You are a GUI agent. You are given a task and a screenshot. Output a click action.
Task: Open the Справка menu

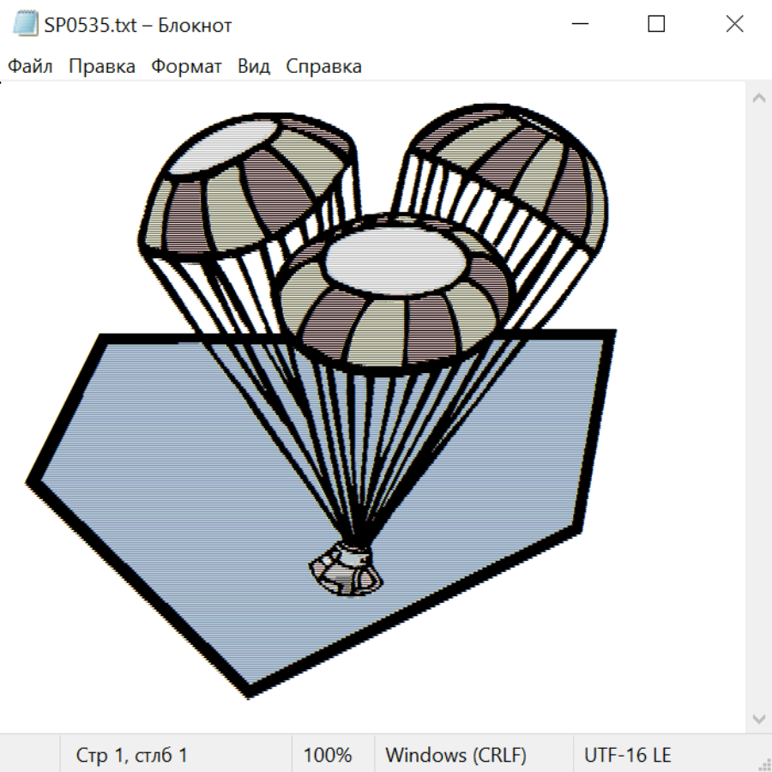323,67
